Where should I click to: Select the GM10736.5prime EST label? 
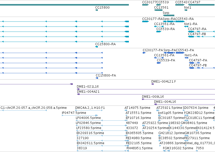point(198,133)
